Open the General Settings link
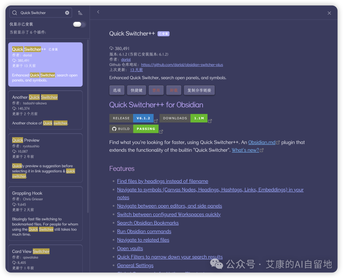The width and height of the screenshot is (343, 278). tap(135, 266)
